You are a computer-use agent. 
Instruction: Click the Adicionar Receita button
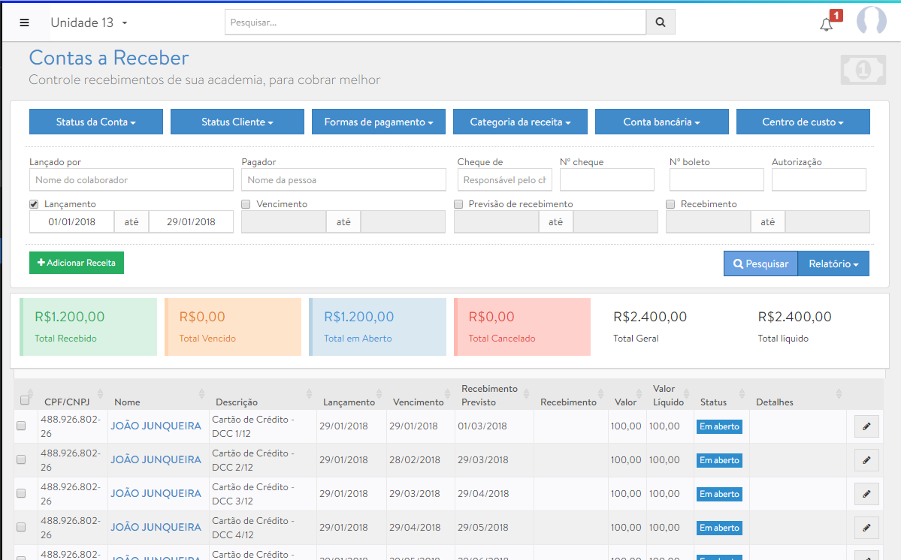pos(77,263)
